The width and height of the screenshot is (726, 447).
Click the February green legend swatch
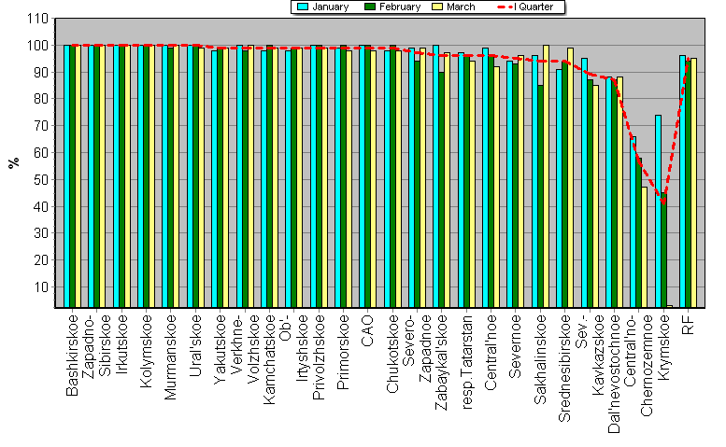click(x=370, y=7)
